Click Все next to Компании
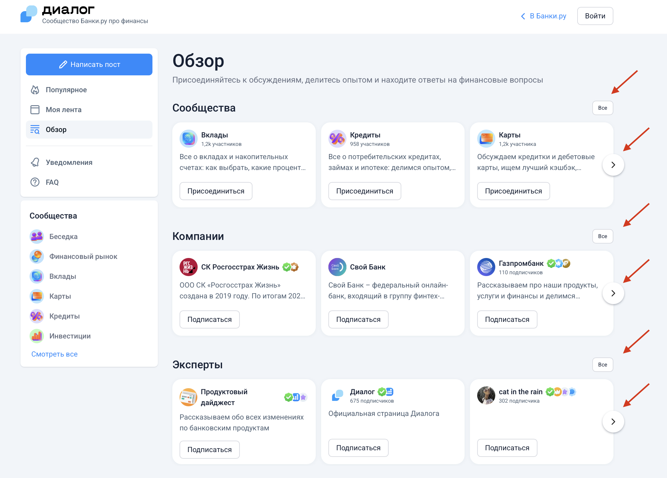667x478 pixels. click(603, 236)
